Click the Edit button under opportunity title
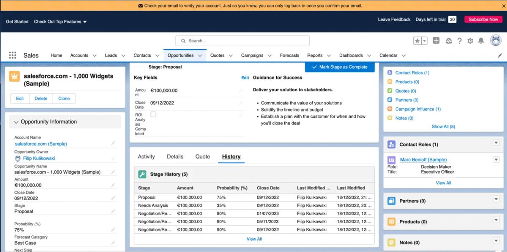 tap(20, 99)
